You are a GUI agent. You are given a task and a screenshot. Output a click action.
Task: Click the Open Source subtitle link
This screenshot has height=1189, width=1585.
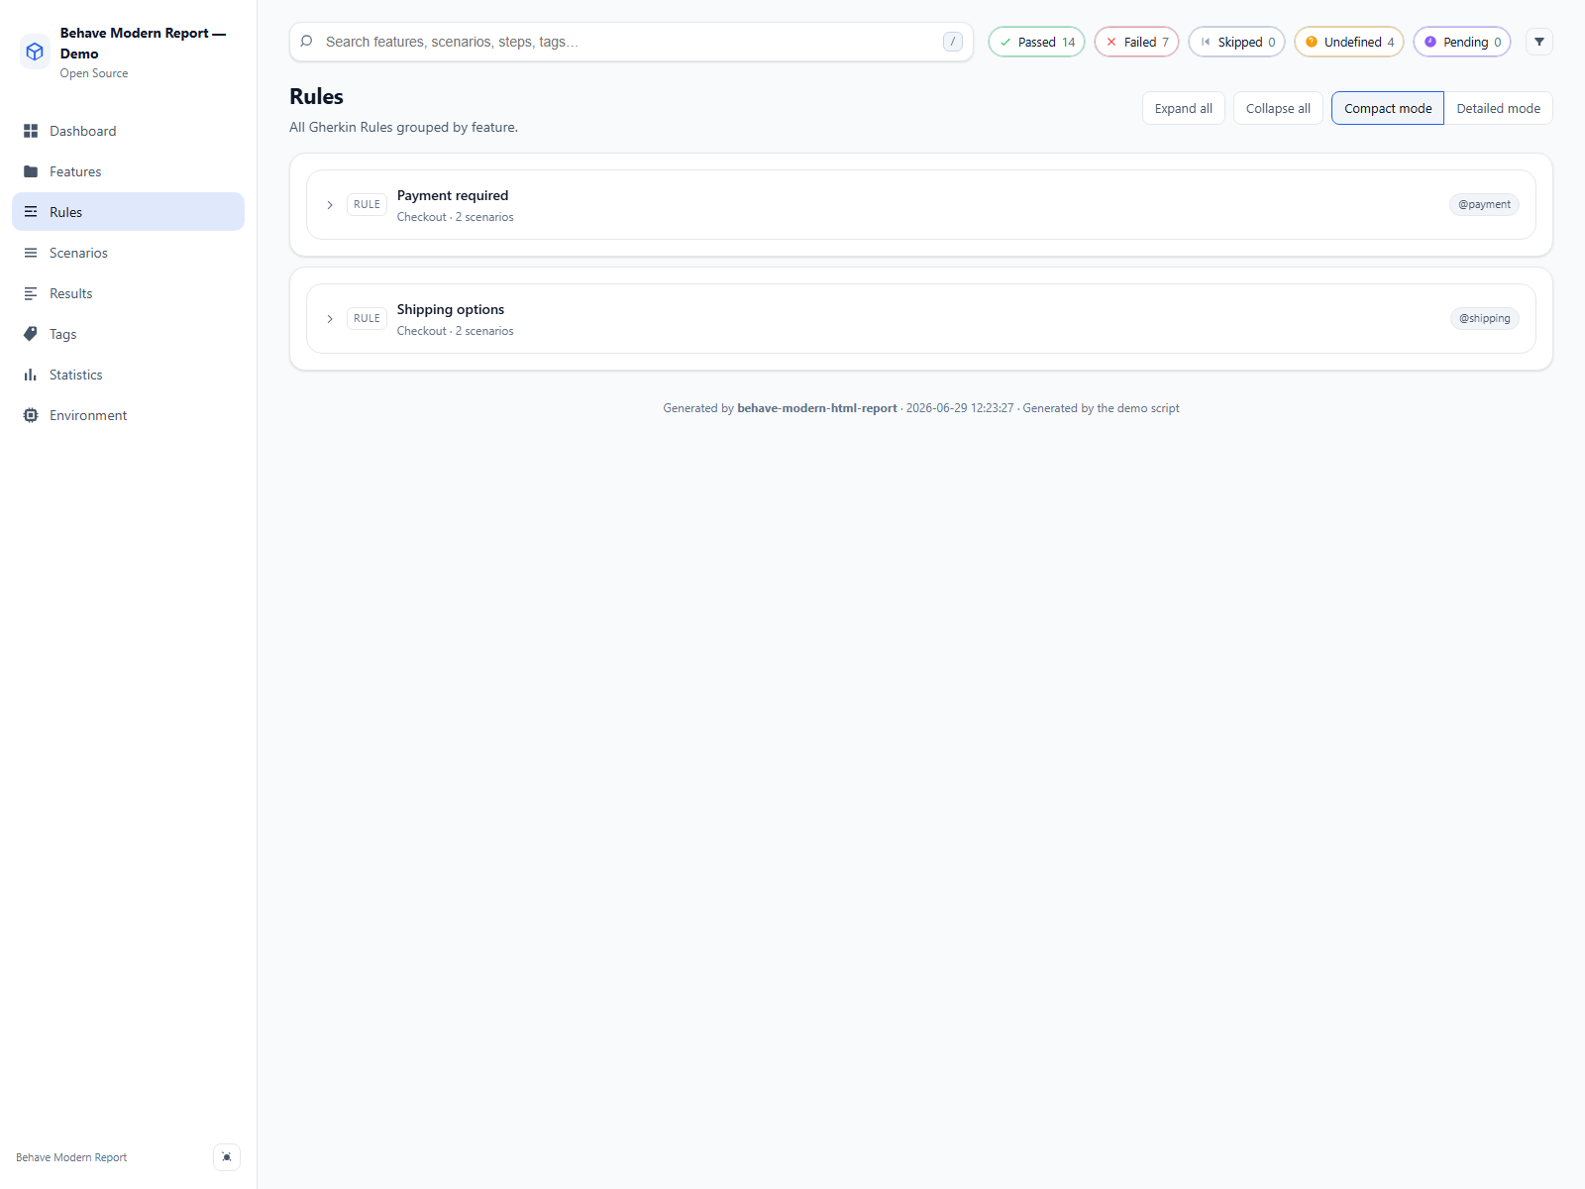94,73
